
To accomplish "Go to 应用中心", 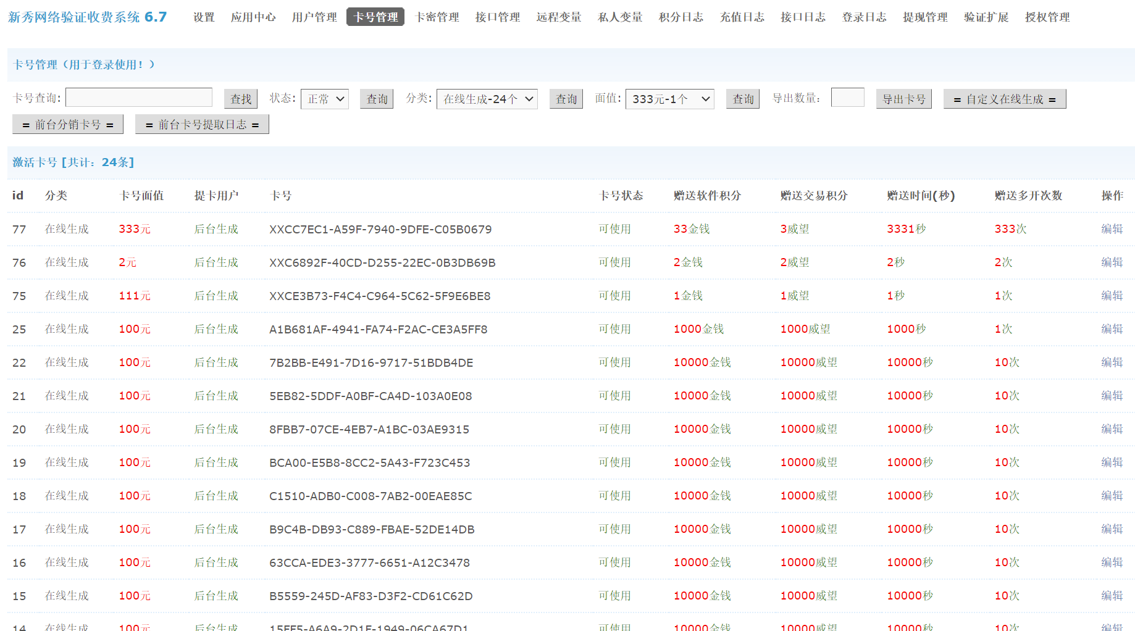I will (253, 17).
